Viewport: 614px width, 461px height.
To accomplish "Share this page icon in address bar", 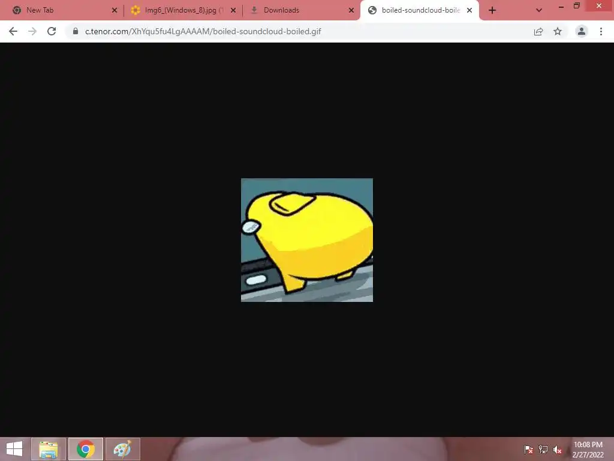I will (538, 31).
